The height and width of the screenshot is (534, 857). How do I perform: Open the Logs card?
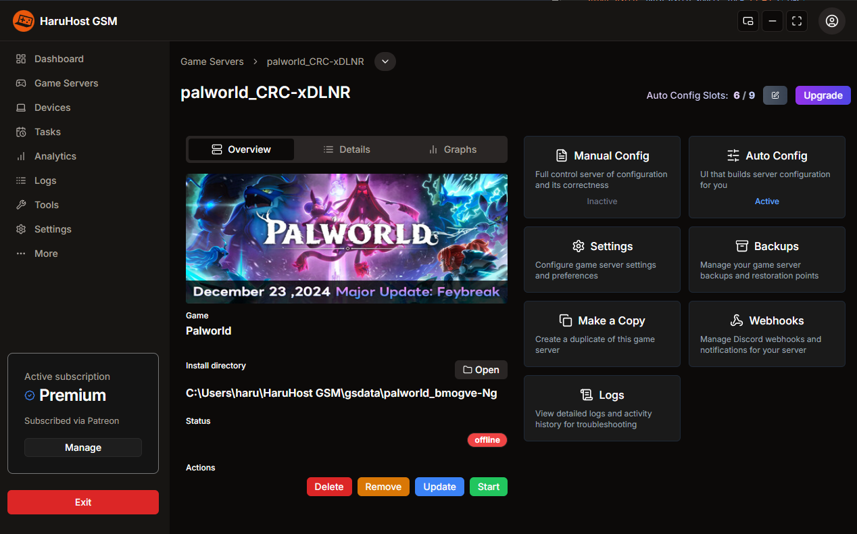coord(602,408)
